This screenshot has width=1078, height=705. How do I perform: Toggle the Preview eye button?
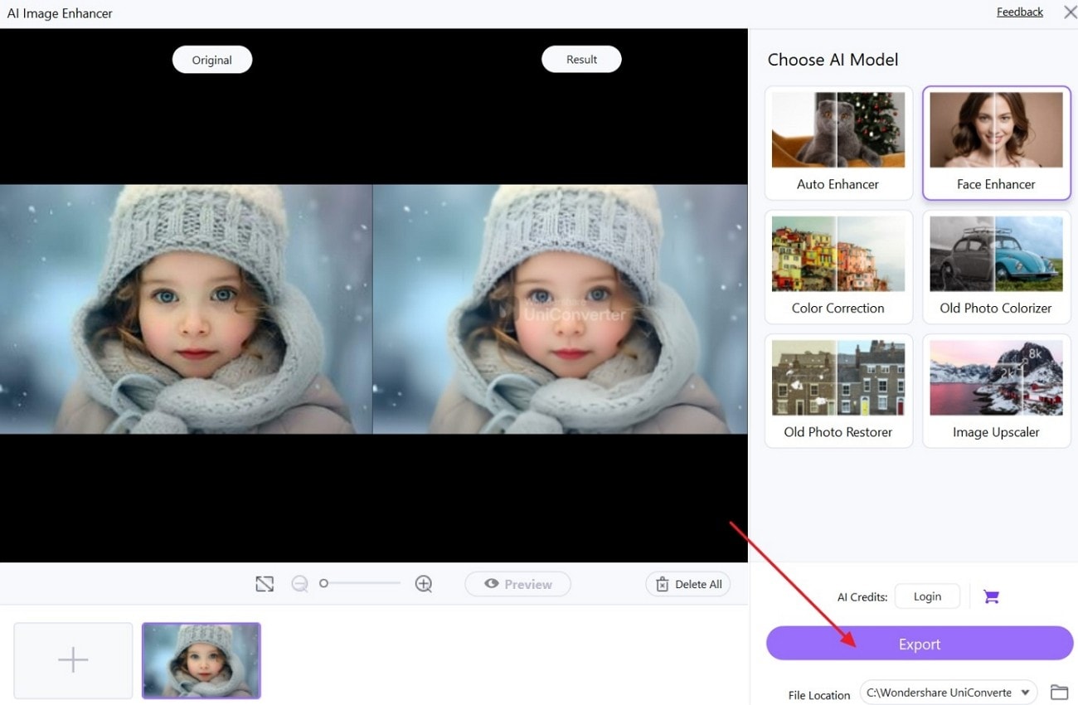(x=517, y=584)
